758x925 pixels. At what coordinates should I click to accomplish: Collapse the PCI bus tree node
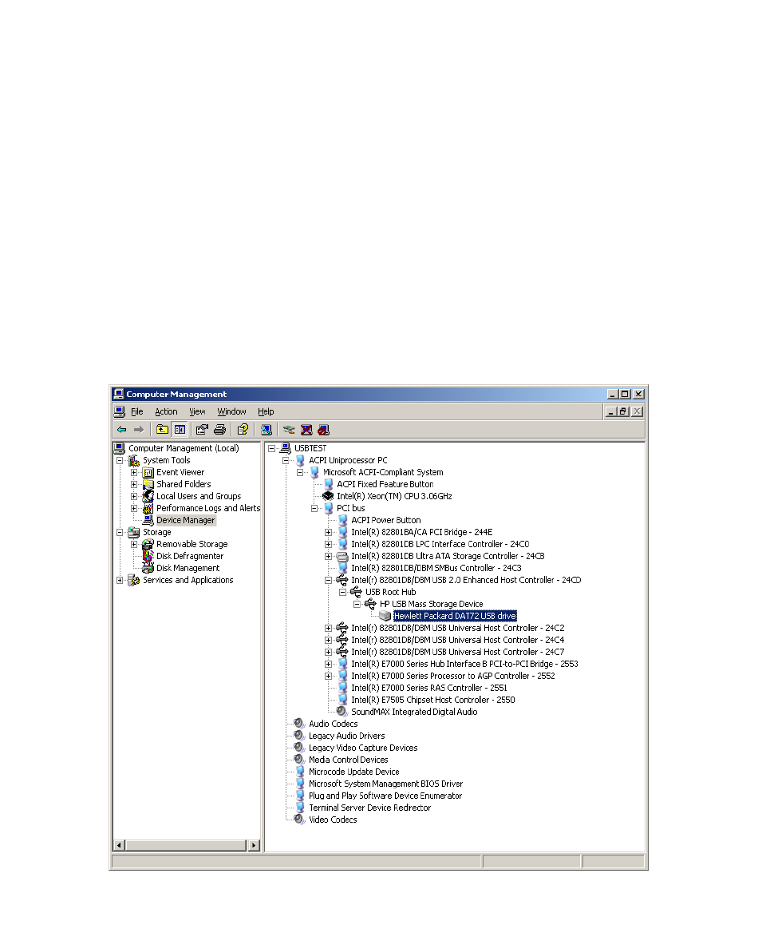314,508
